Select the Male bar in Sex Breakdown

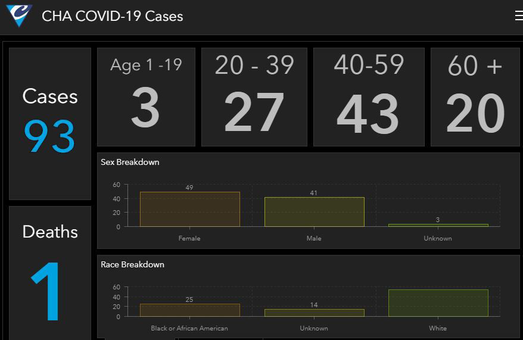pyautogui.click(x=314, y=212)
